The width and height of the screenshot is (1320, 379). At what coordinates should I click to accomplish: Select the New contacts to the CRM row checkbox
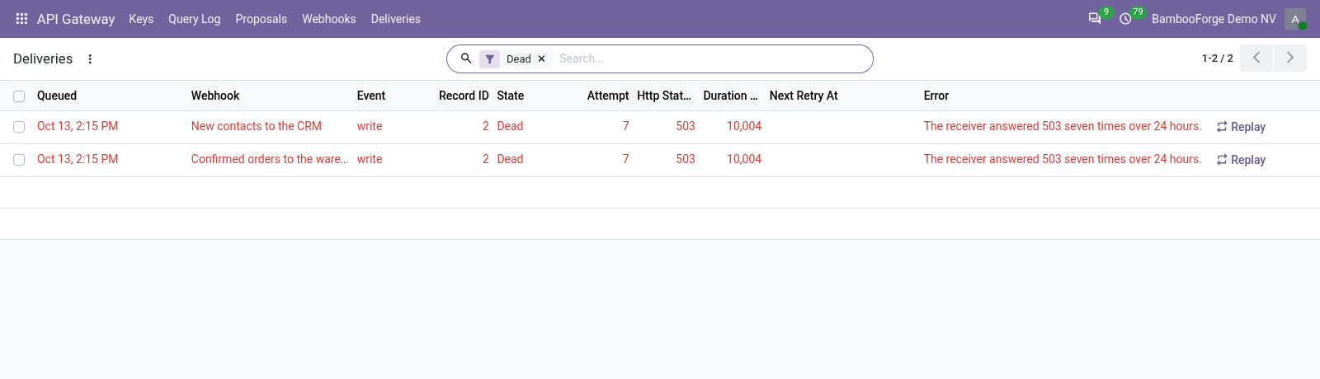coord(19,127)
